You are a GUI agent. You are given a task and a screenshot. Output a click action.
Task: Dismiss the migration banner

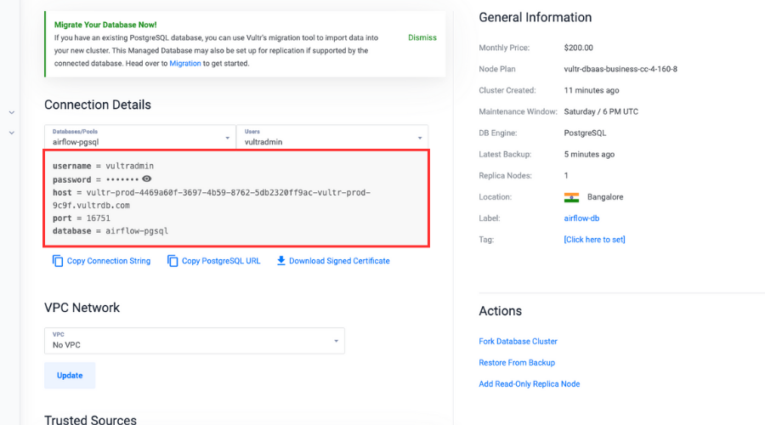(x=422, y=37)
